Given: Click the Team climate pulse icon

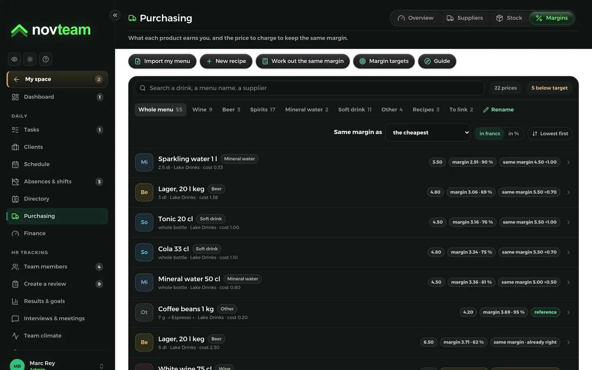Looking at the screenshot, I should [x=15, y=336].
